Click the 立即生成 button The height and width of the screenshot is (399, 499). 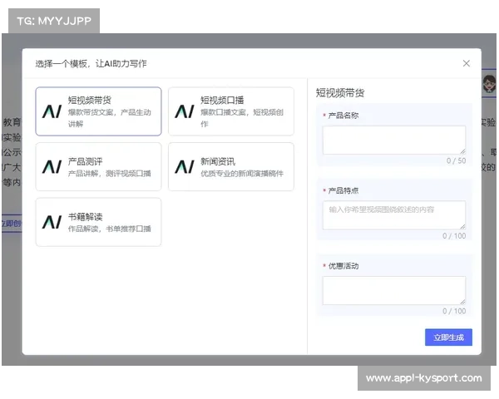tap(448, 337)
